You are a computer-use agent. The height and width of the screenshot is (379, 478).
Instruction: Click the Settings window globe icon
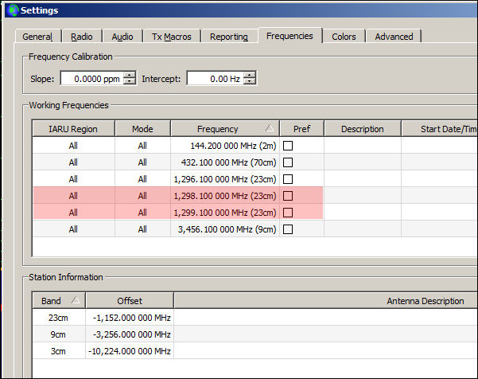(x=12, y=10)
